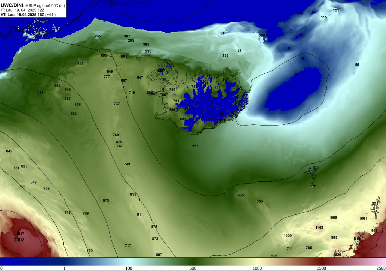Click the map value 709
386x271 pixels.
tap(86, 213)
